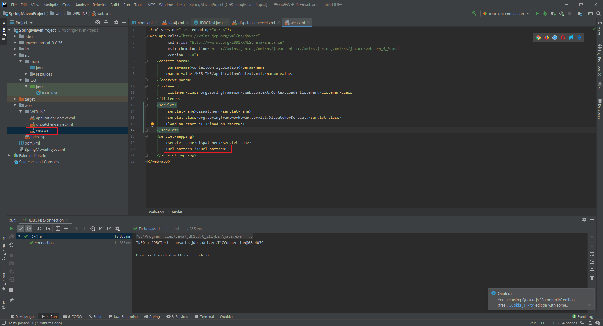Collapse all in the Project panel header
The width and height of the screenshot is (603, 326).
106,22
